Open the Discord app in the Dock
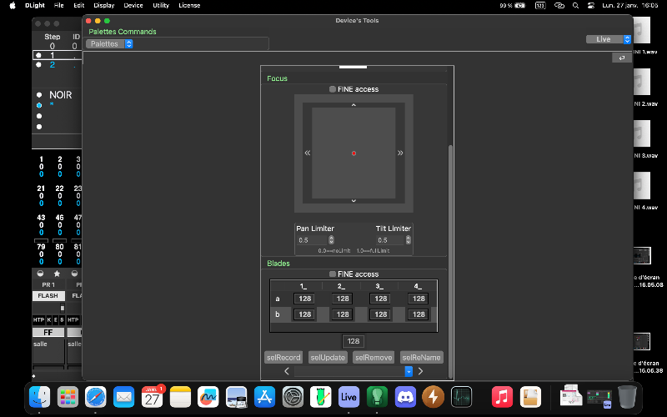This screenshot has height=417, width=667. click(406, 396)
